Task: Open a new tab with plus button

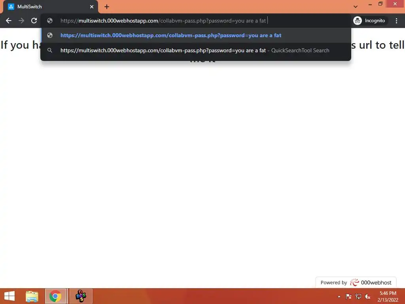Action: click(x=107, y=7)
